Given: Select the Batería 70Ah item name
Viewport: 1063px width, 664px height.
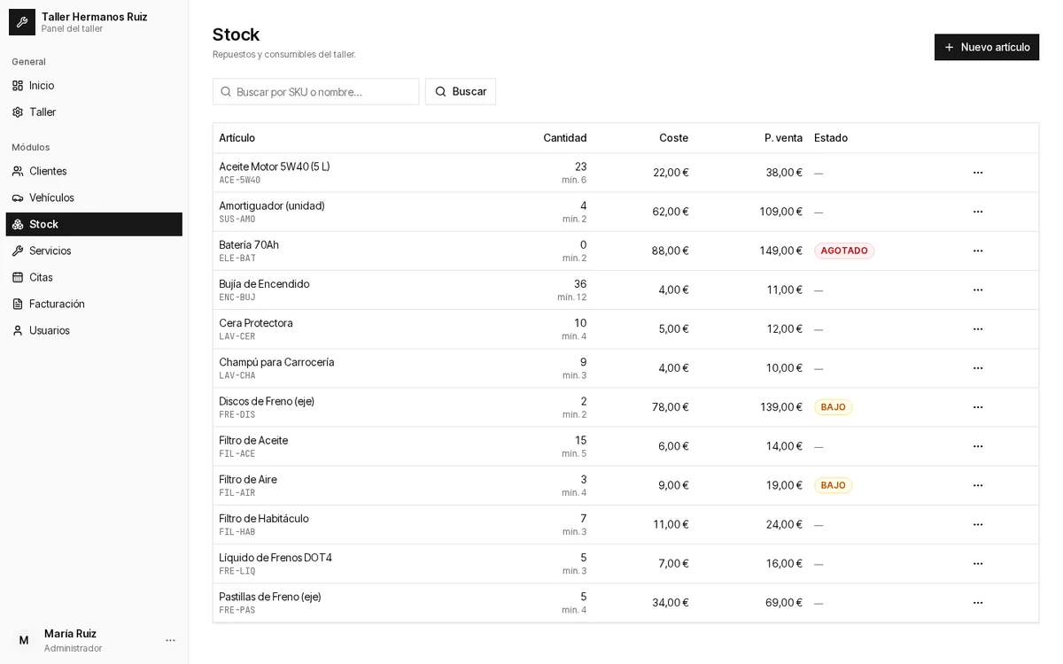Looking at the screenshot, I should pyautogui.click(x=249, y=244).
